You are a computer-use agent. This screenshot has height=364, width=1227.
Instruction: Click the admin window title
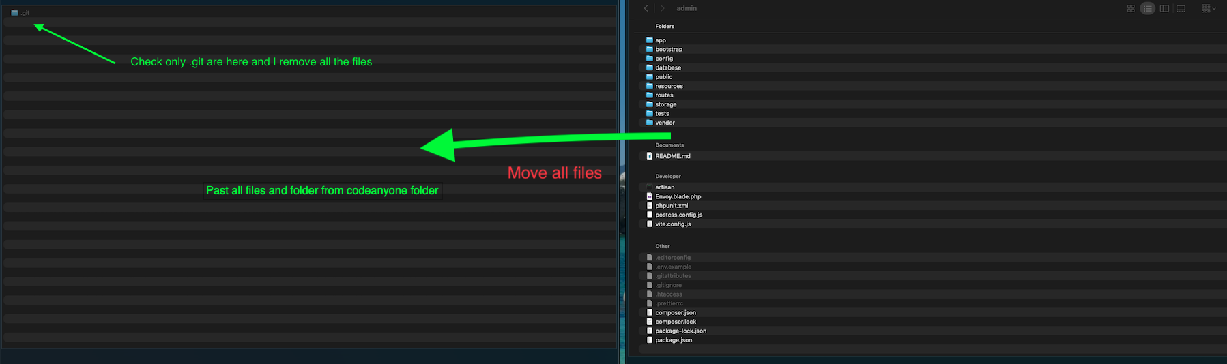pos(687,8)
